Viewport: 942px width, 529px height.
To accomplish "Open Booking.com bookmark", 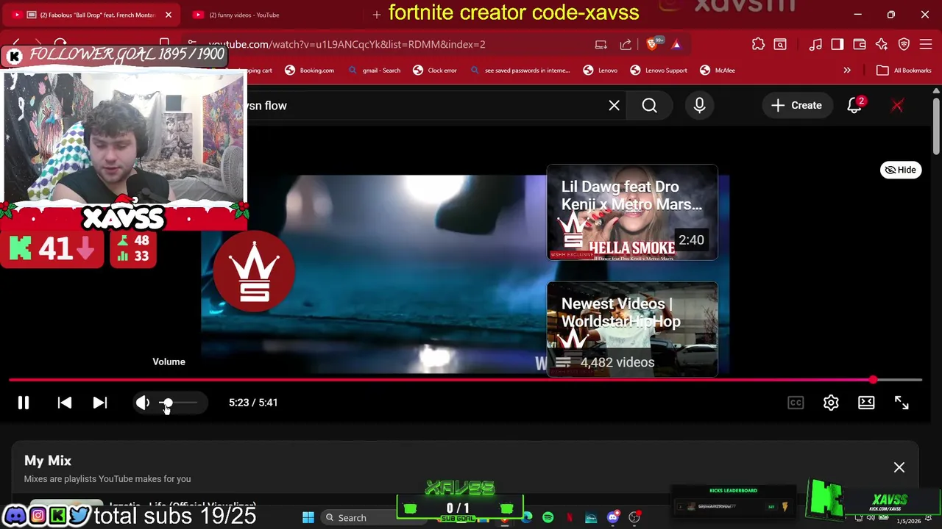I will click(x=310, y=71).
